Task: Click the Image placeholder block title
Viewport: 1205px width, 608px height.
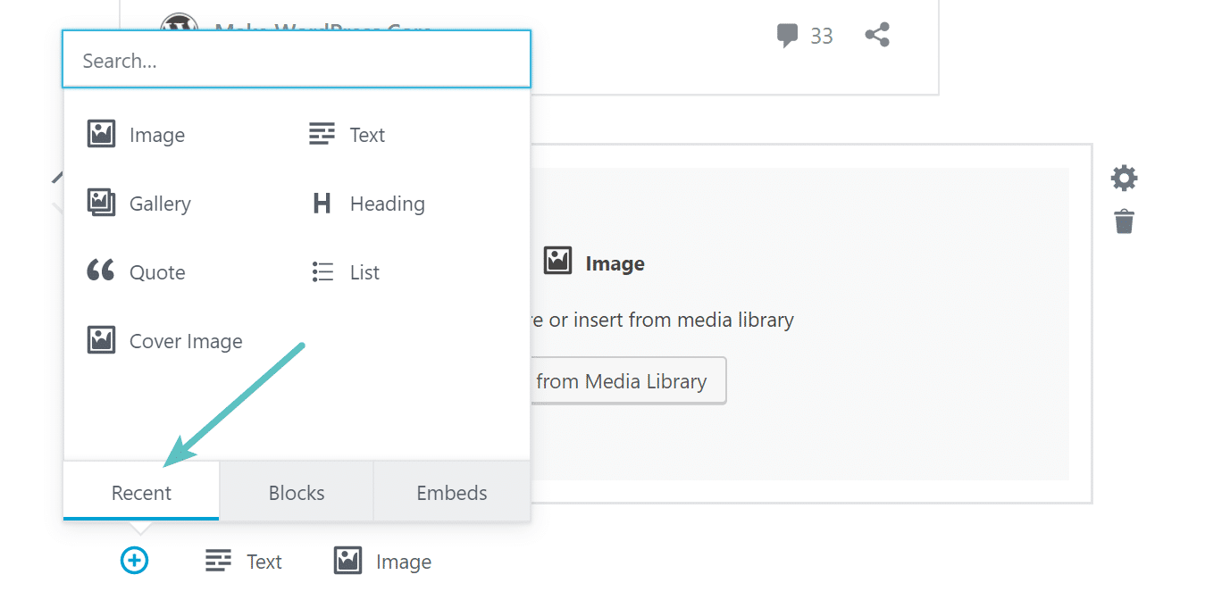Action: 615,264
